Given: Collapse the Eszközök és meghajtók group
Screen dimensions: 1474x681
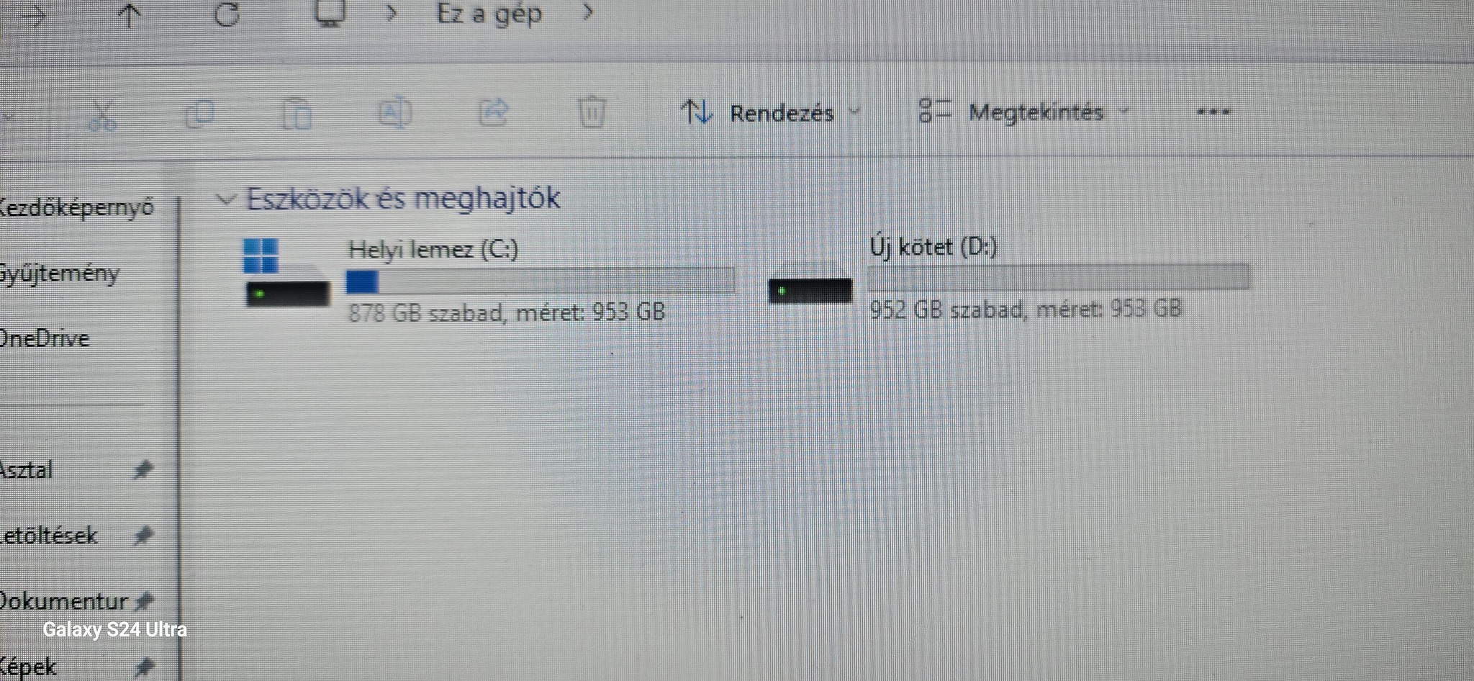Looking at the screenshot, I should point(226,199).
